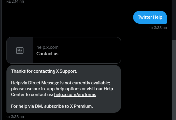Click "Thanks for contacting X Support." line
This screenshot has width=176, height=120.
coord(44,71)
